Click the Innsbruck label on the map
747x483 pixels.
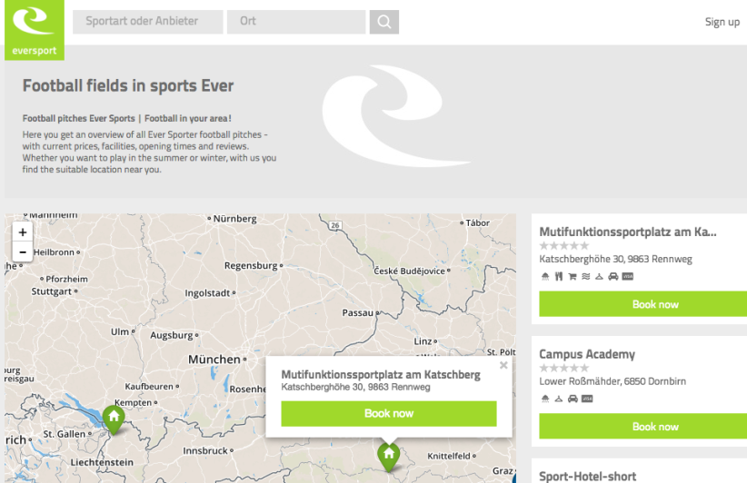[x=205, y=450]
